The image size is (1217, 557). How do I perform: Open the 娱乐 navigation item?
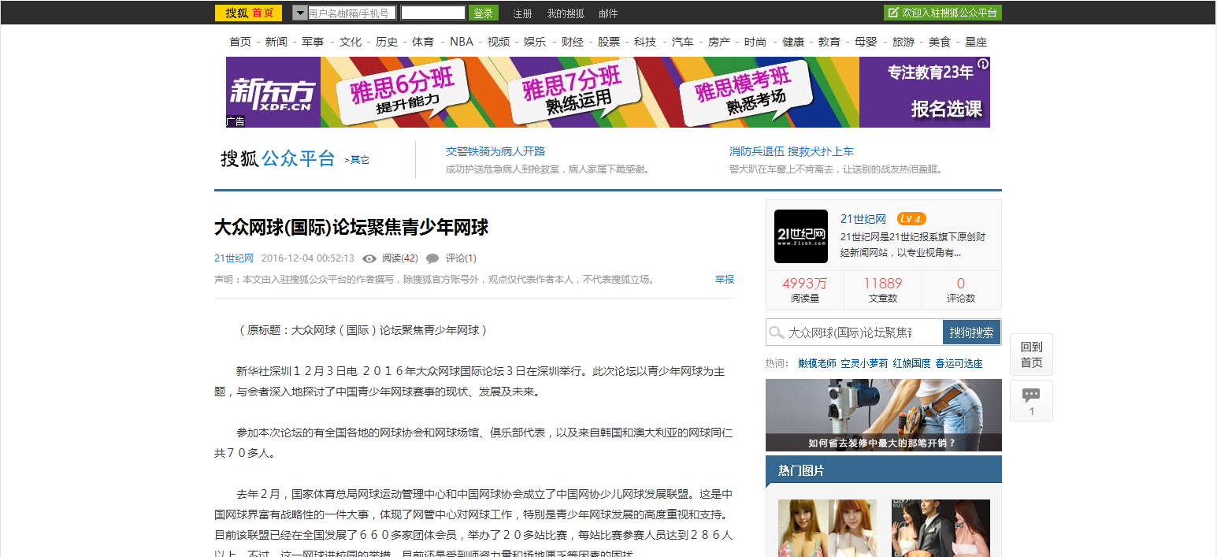click(x=535, y=42)
